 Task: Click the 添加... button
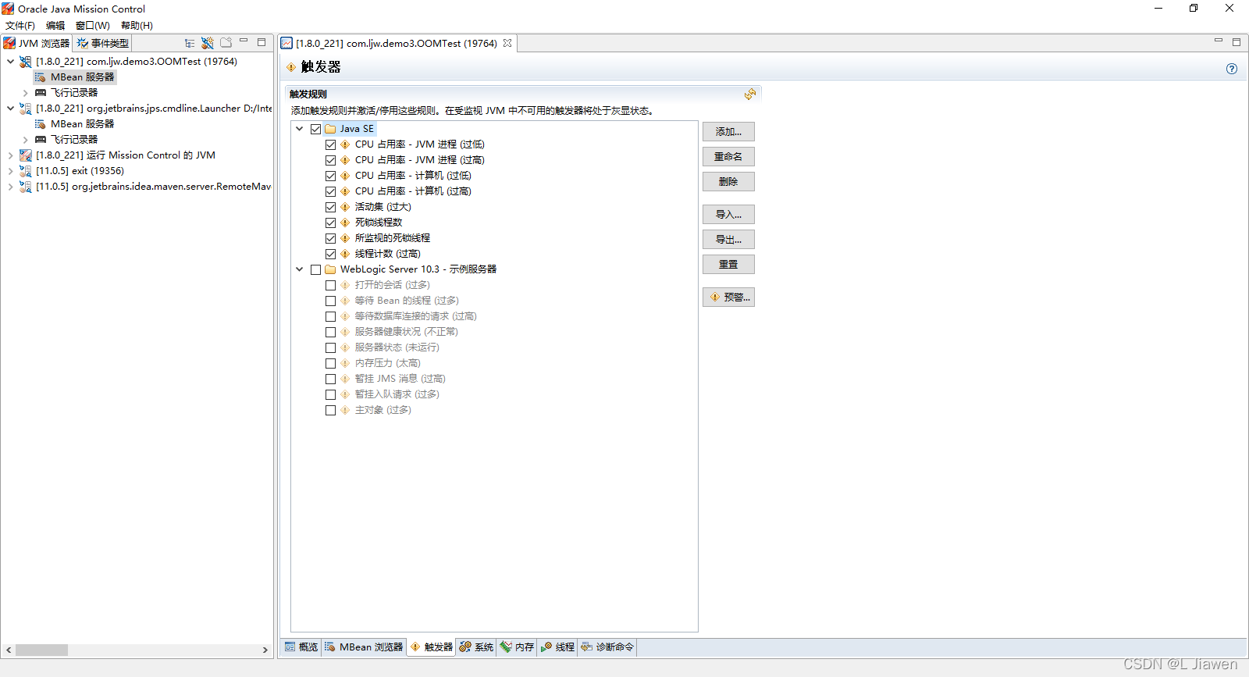[x=728, y=132]
